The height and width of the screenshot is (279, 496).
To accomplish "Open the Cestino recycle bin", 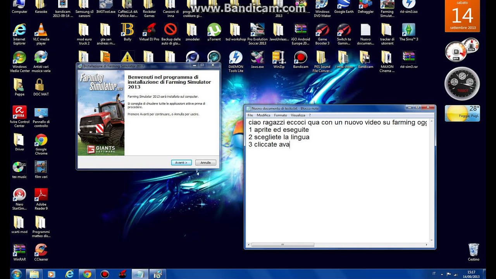I will click(474, 252).
